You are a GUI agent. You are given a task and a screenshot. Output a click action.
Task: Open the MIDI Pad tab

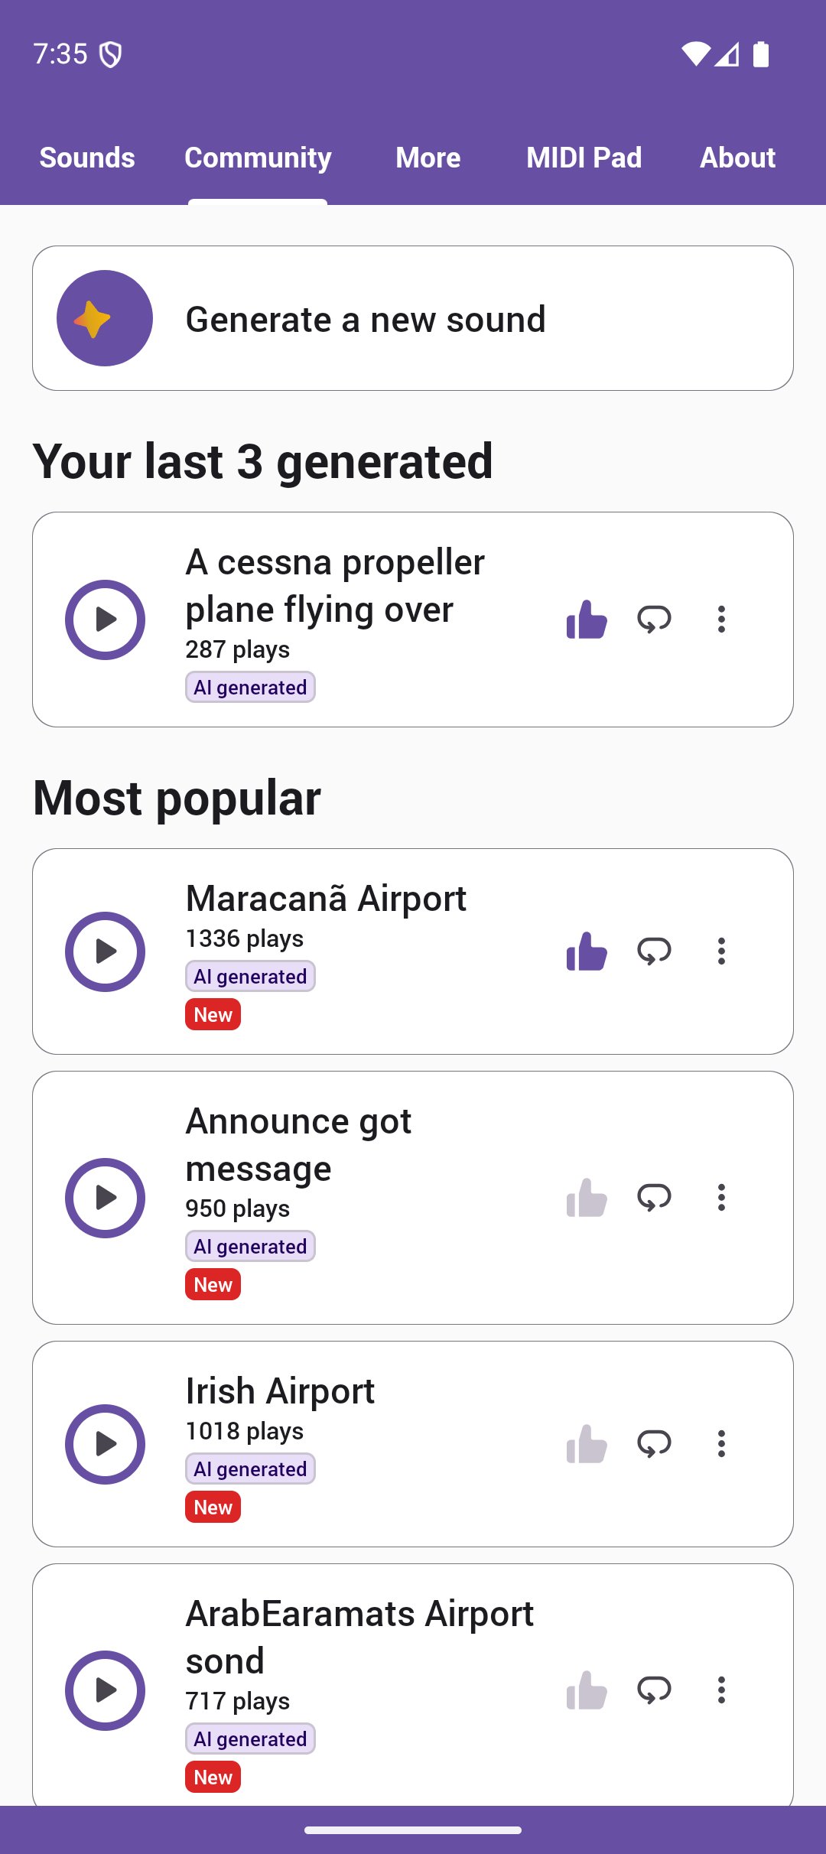tap(584, 158)
